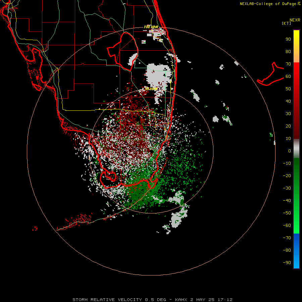
Task: Pick the yellow section of the velocity color bar
Action: click(296, 46)
